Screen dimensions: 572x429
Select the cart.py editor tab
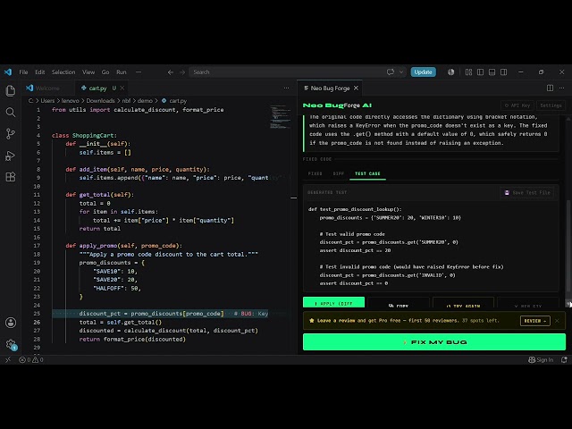(x=97, y=88)
